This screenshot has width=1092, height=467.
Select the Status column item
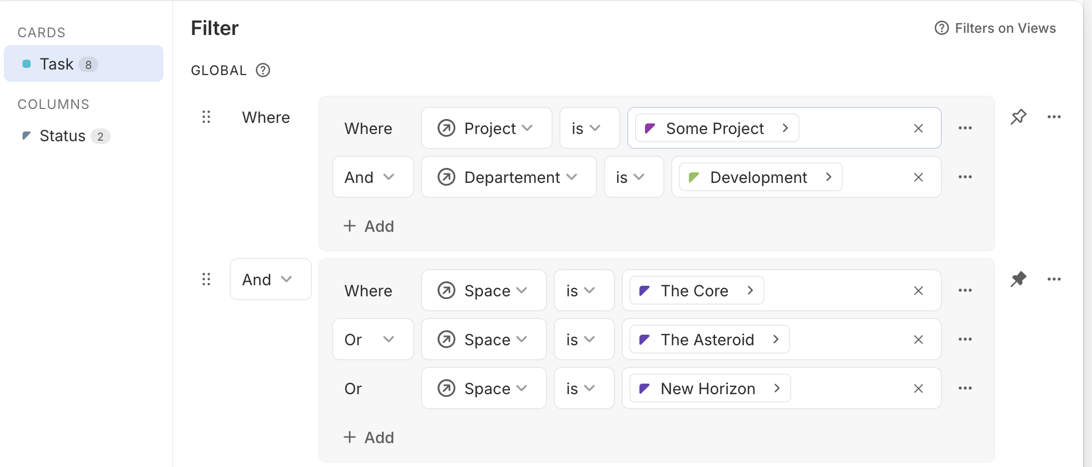click(62, 136)
